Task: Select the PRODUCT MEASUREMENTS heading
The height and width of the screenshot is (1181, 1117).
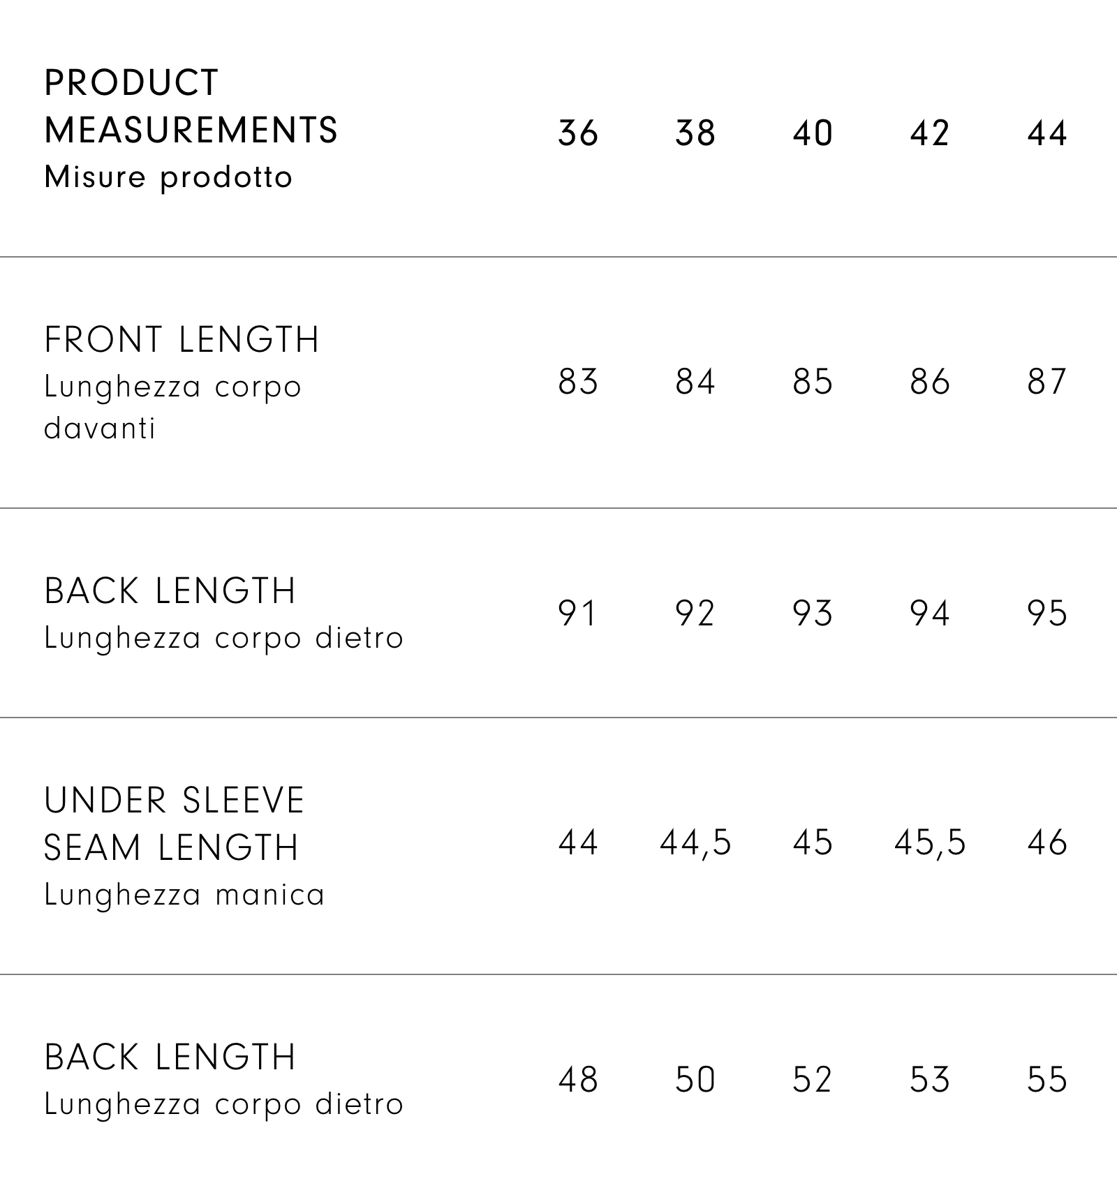Action: pyautogui.click(x=191, y=106)
